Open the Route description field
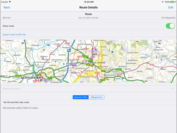This screenshot has height=133, width=177. (88, 89)
